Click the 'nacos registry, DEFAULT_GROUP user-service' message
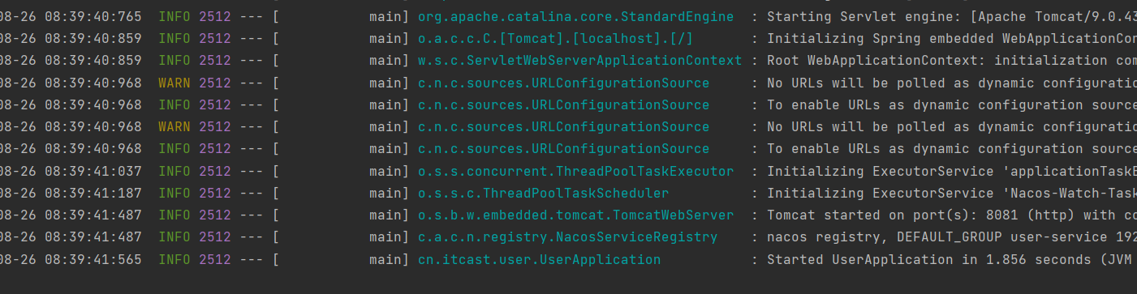 click(951, 236)
